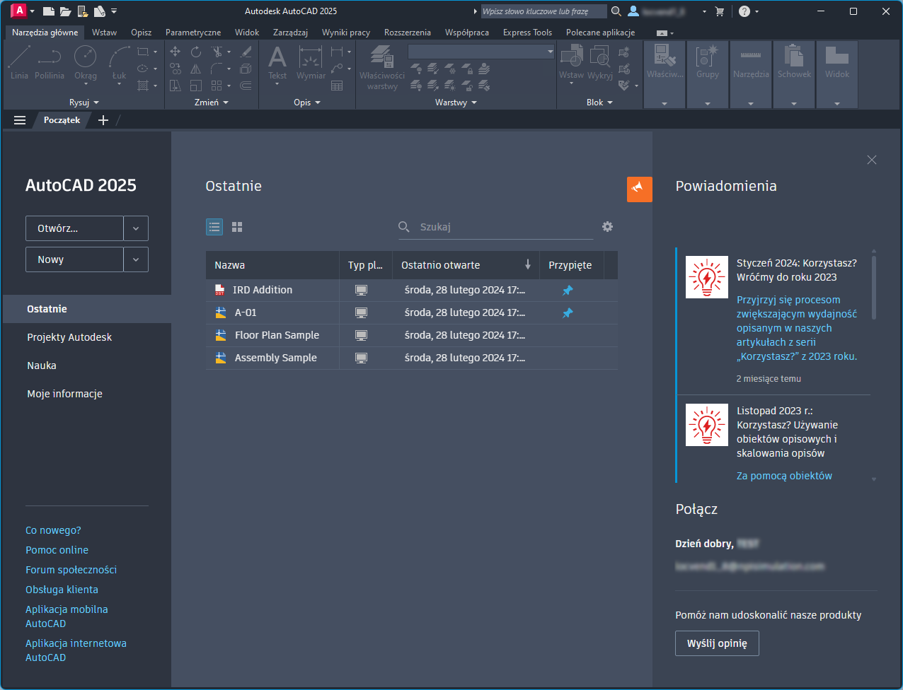Click the keyword search box in title bar
The width and height of the screenshot is (903, 690).
(543, 11)
